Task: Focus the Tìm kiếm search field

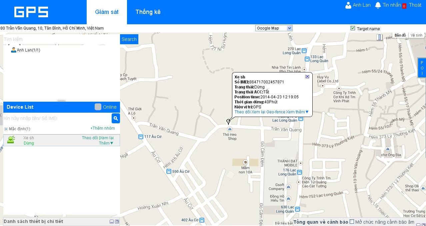Action: 62,39
